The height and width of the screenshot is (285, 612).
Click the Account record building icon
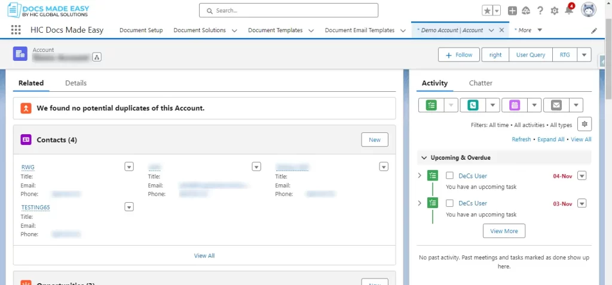(20, 54)
